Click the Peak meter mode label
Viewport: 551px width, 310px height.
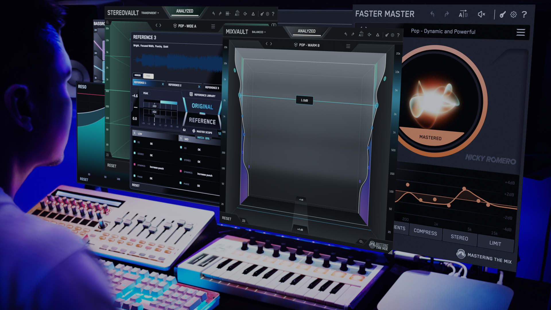(146, 93)
